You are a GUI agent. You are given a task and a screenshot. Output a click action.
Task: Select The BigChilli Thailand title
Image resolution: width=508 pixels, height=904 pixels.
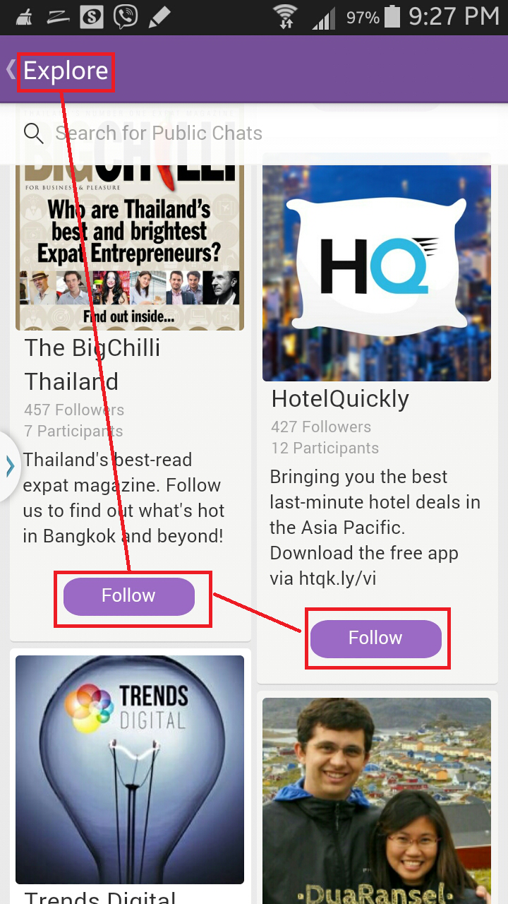click(92, 364)
